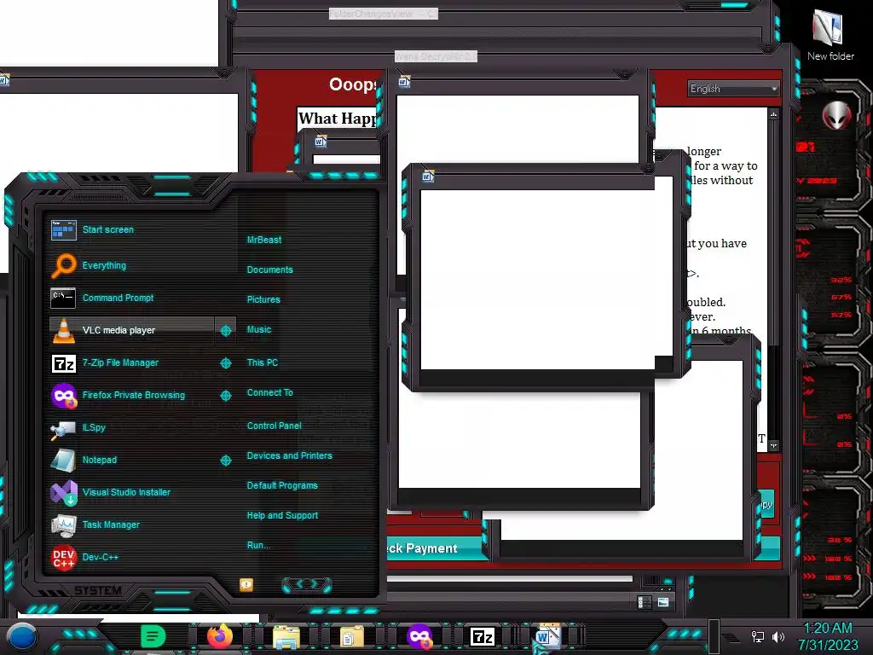Screen dimensions: 873x655
Task: Switch to 7-Zip on the taskbar
Action: click(483, 636)
